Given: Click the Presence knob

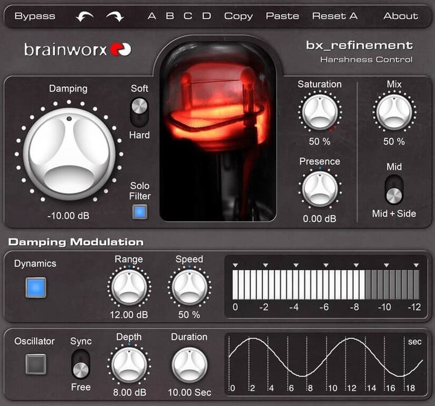Looking at the screenshot, I should click(x=320, y=190).
